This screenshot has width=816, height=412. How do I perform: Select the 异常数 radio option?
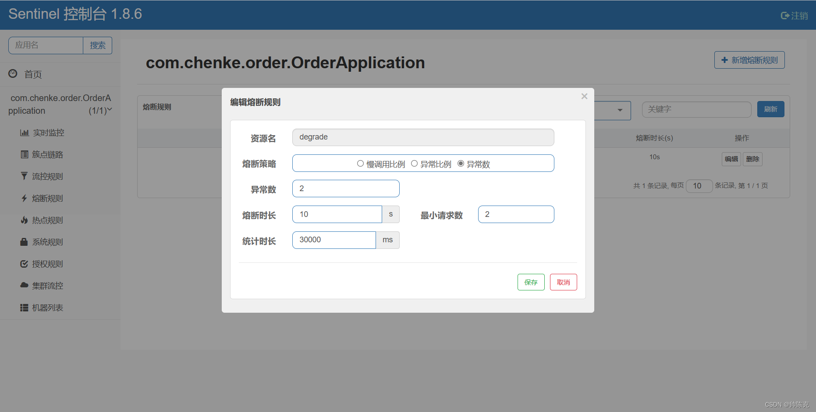click(x=461, y=164)
